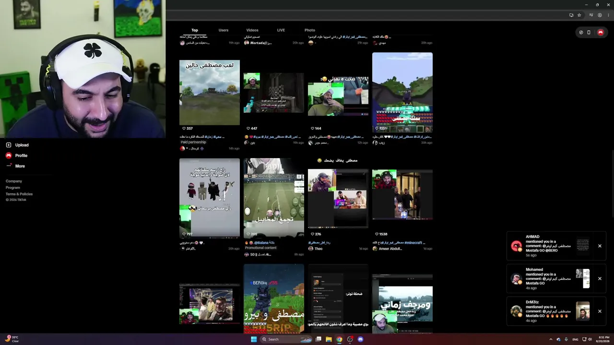Open the Company footer link

(x=14, y=181)
